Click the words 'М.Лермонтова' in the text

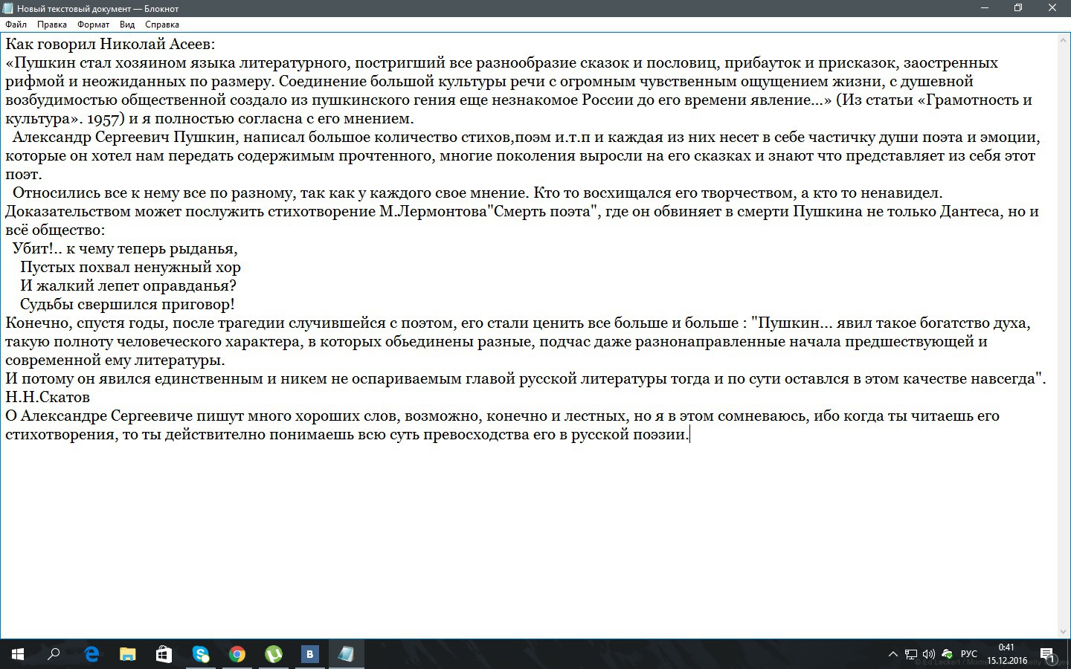432,211
